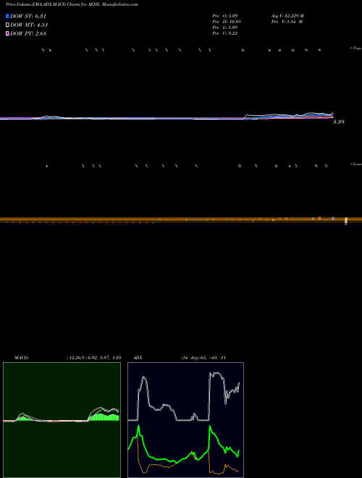Click the blue DOW ST legend swatch
The height and width of the screenshot is (478, 362).
(7, 16)
